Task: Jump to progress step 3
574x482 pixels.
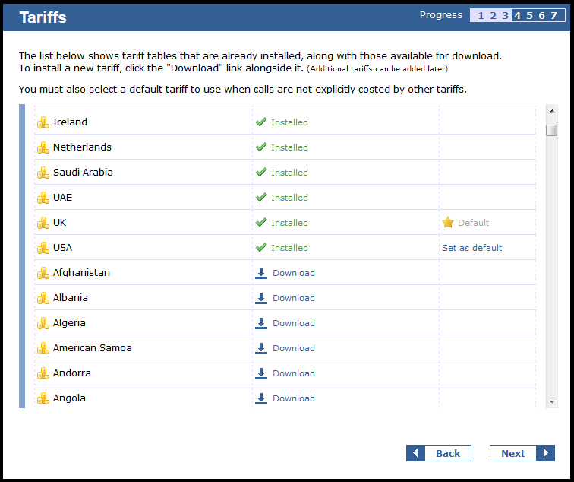Action: point(504,16)
